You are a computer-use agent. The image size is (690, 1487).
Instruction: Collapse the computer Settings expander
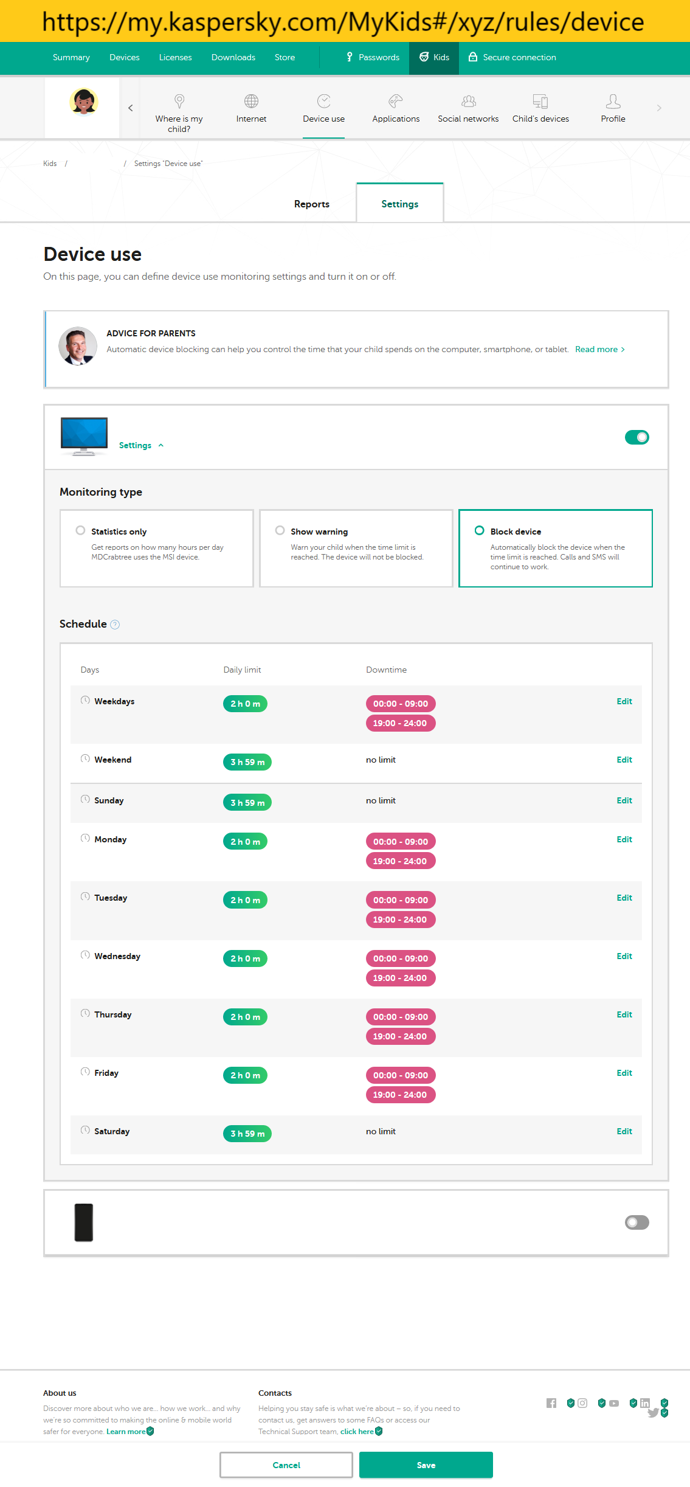[141, 445]
